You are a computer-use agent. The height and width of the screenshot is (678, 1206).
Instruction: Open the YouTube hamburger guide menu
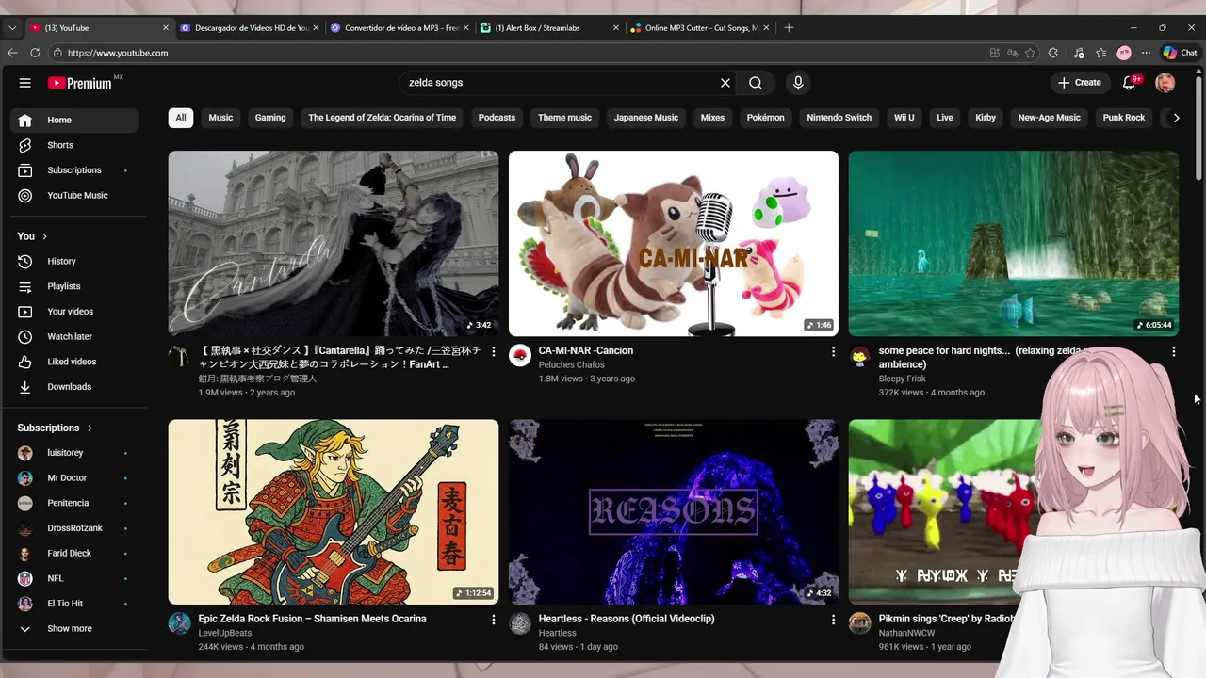[x=25, y=83]
